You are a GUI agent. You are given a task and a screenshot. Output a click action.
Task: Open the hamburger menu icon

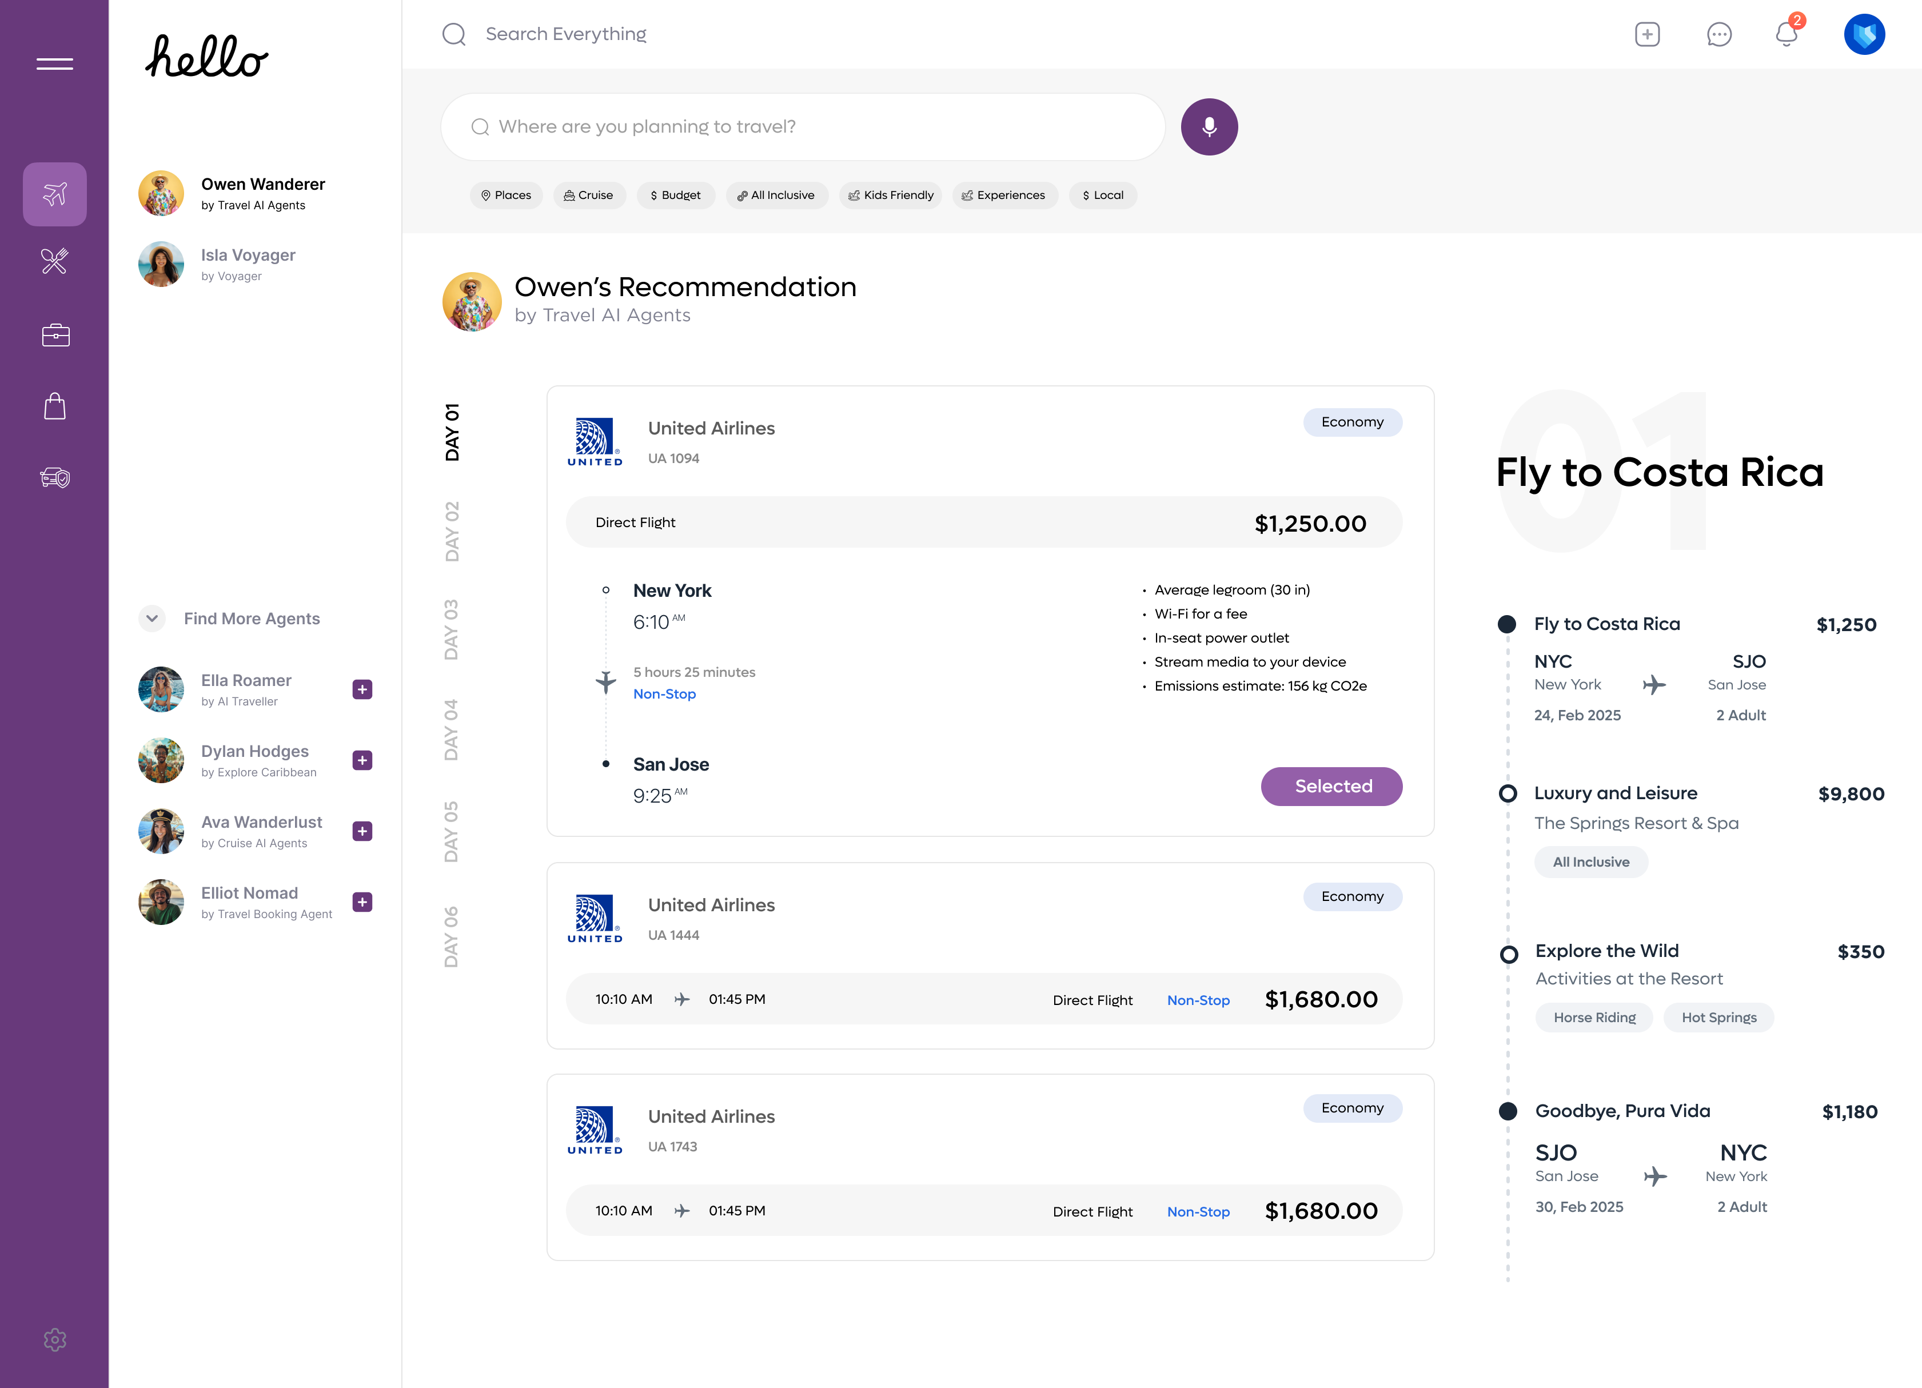(54, 63)
